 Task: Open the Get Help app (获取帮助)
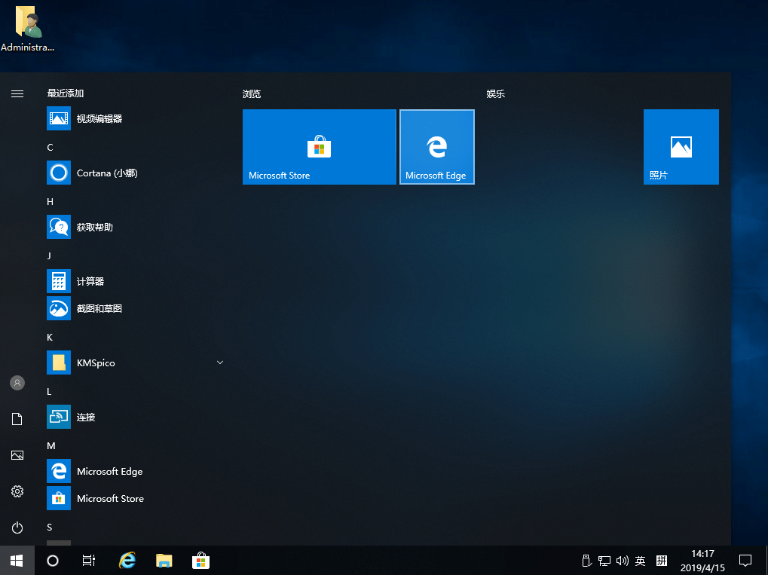94,228
